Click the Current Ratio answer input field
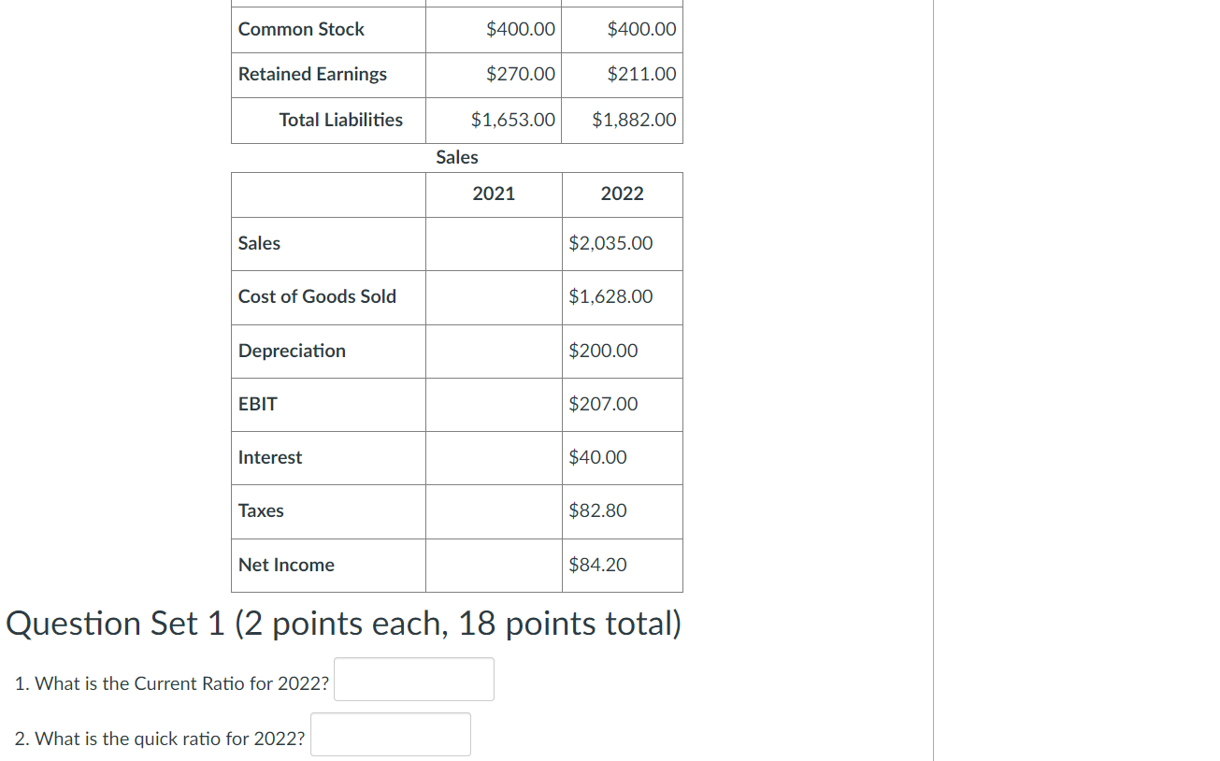1220x761 pixels. click(413, 679)
